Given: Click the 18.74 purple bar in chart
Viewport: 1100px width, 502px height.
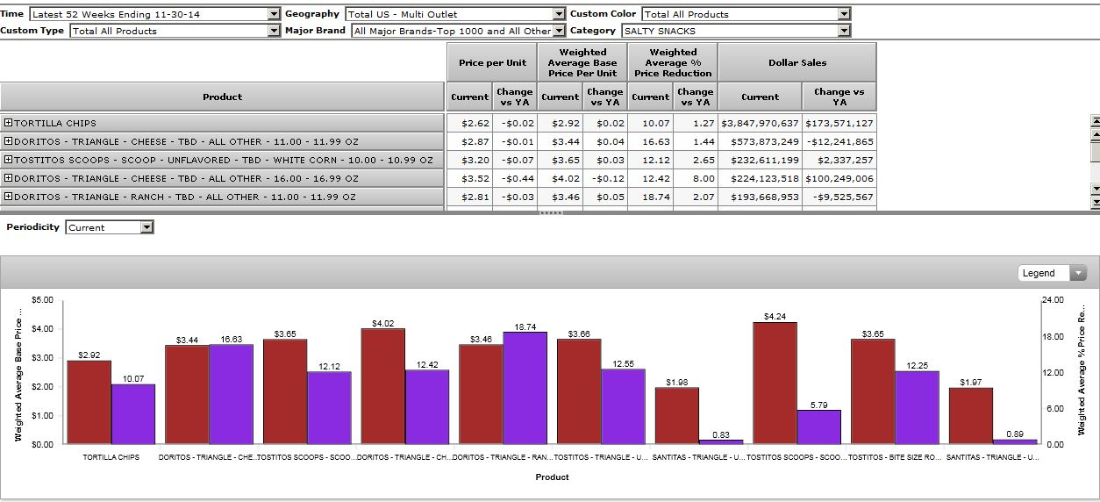Looking at the screenshot, I should click(x=525, y=387).
